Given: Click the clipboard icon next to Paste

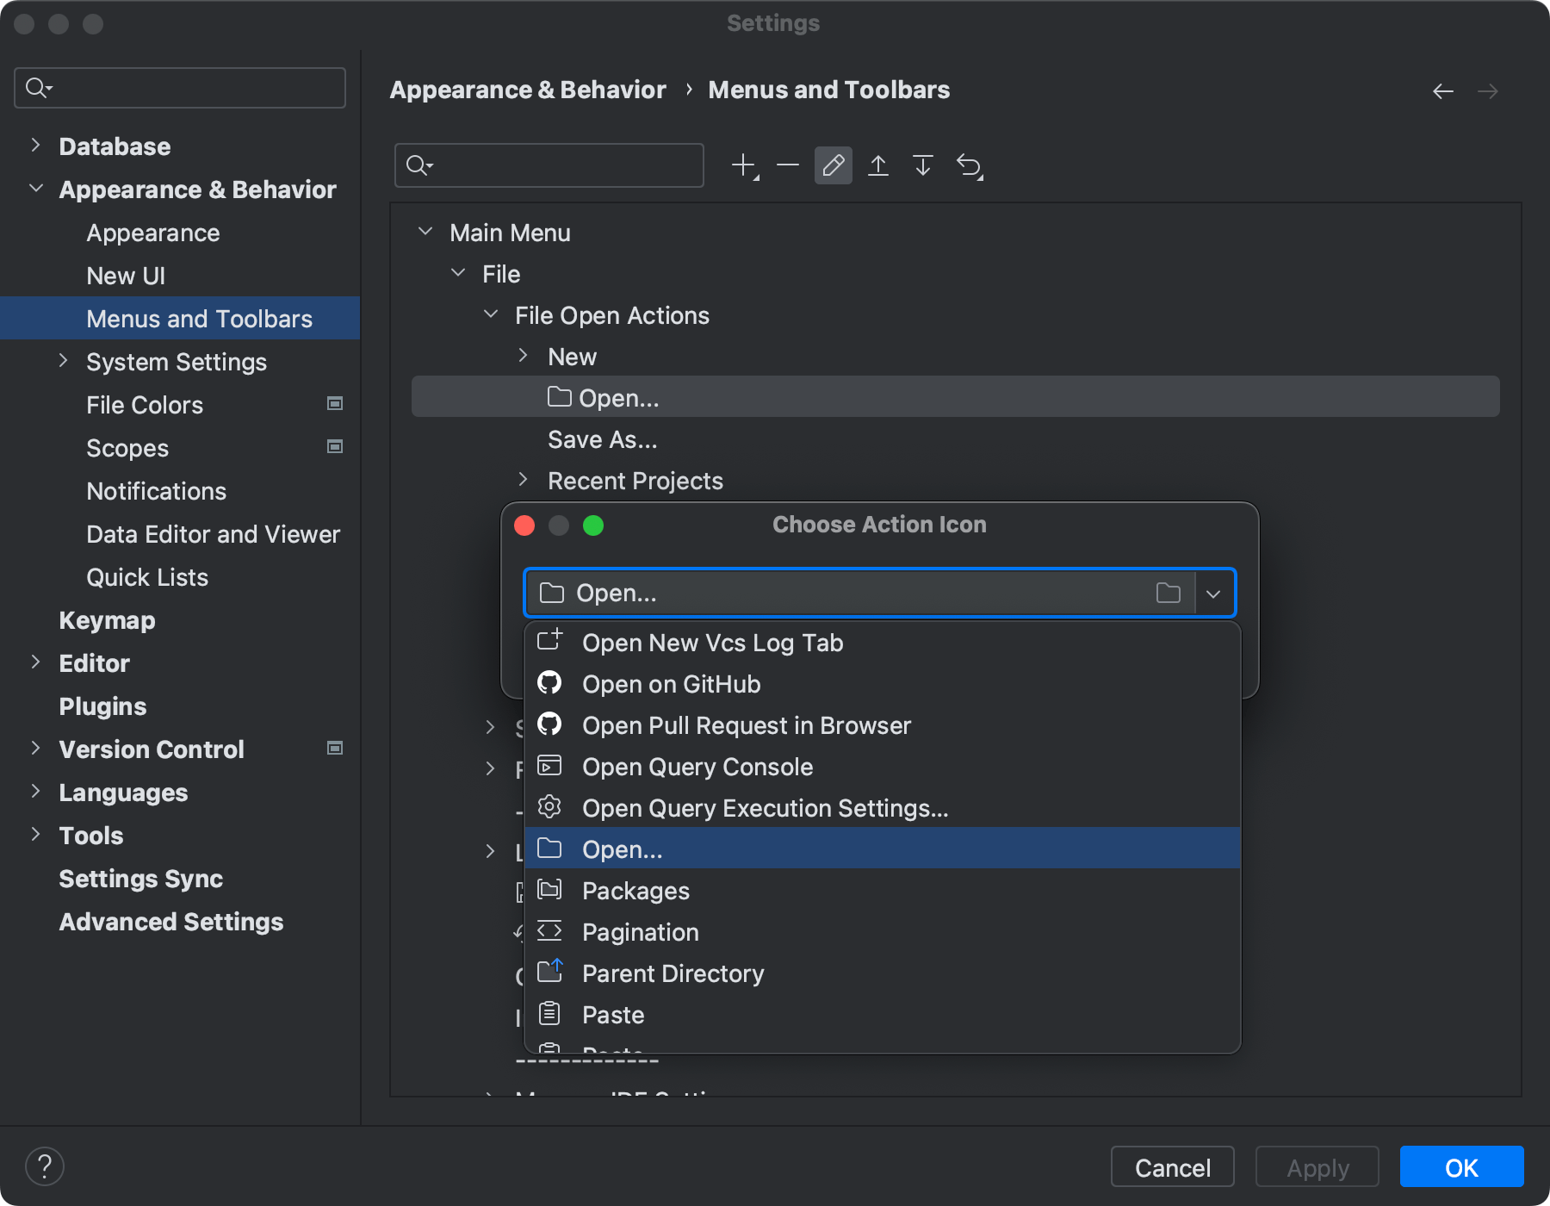Looking at the screenshot, I should [549, 1014].
